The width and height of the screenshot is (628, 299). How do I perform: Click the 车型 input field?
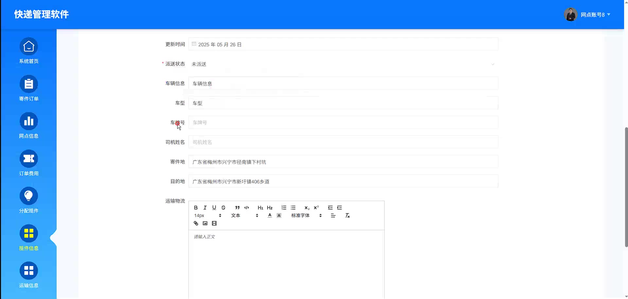pyautogui.click(x=343, y=103)
